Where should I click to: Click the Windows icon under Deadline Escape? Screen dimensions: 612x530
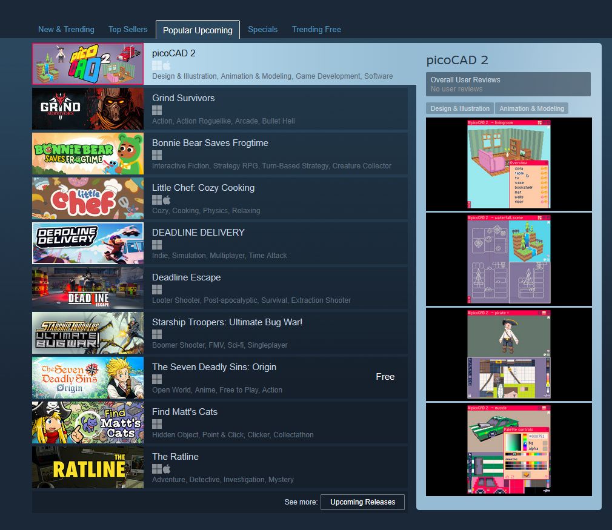(x=157, y=290)
